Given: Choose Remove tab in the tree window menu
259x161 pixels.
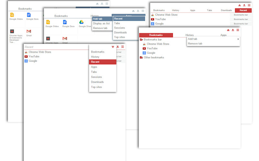Looking at the screenshot, I should point(213,43).
